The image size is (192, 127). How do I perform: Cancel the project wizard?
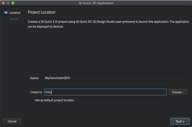[12, 121]
